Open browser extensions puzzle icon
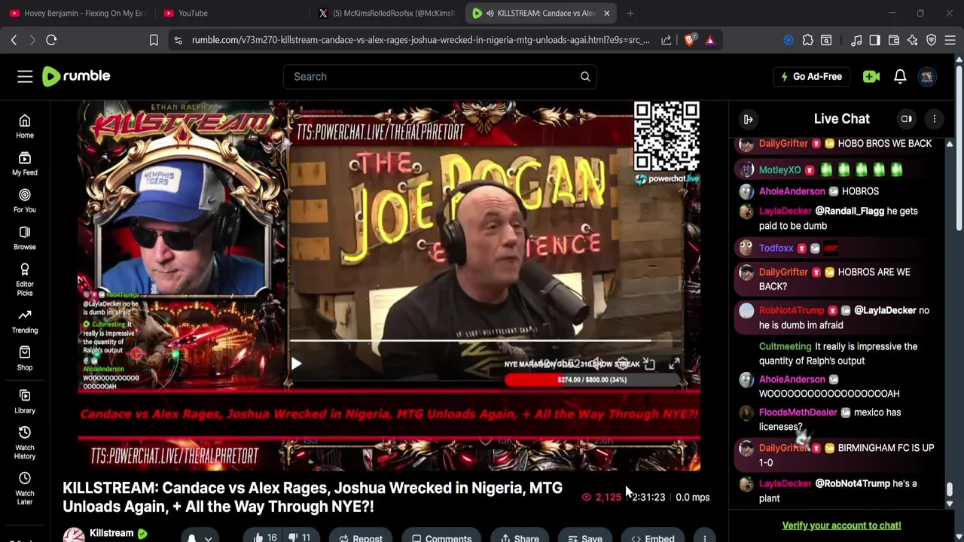964x542 pixels. click(807, 40)
